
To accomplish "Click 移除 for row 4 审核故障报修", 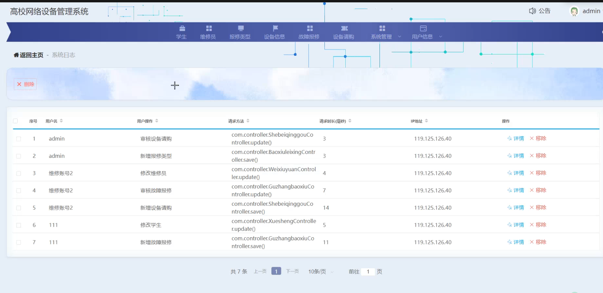I will (538, 190).
